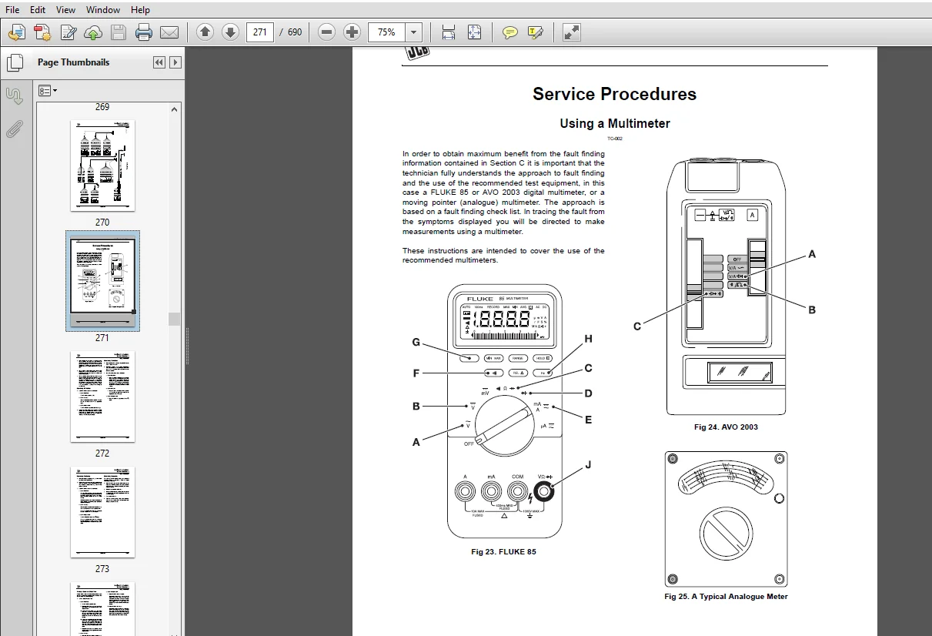Click the zoom percentage field showing 75%

coord(386,32)
